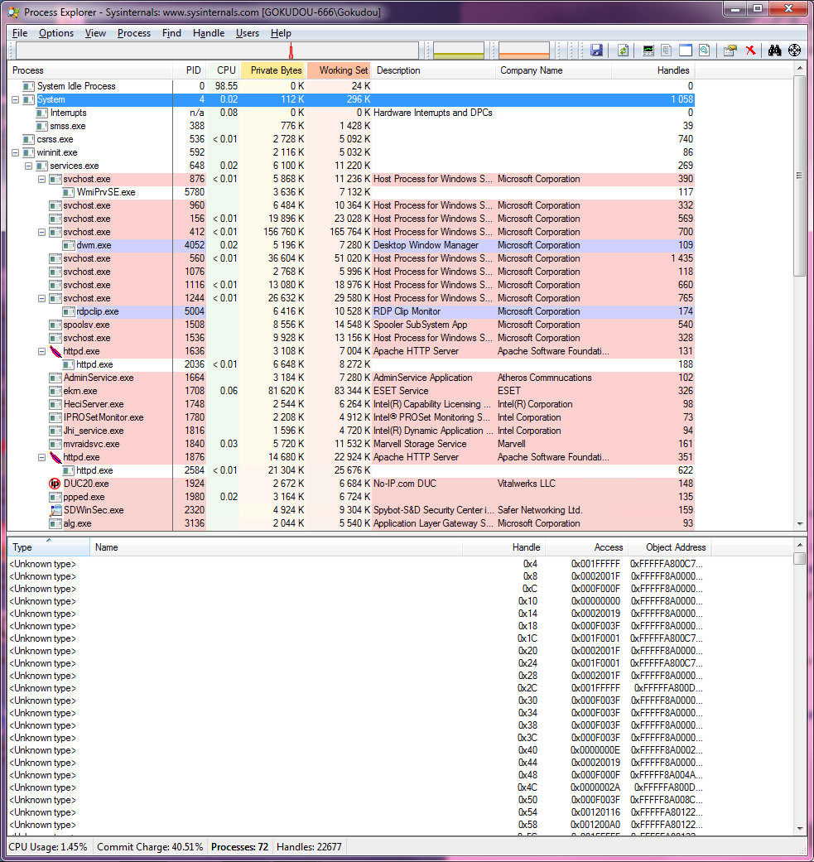
Task: Sort lower pane by Access column header
Action: [586, 547]
